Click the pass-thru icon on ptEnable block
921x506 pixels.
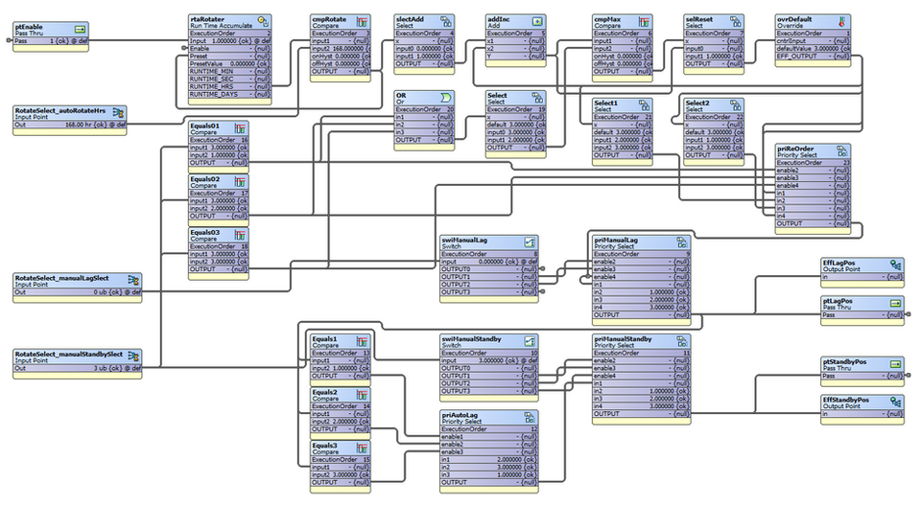(x=80, y=30)
